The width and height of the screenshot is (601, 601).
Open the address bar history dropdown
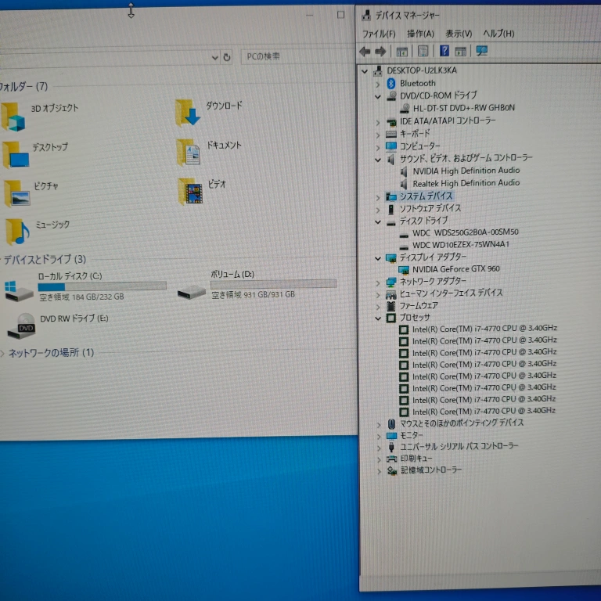point(215,57)
